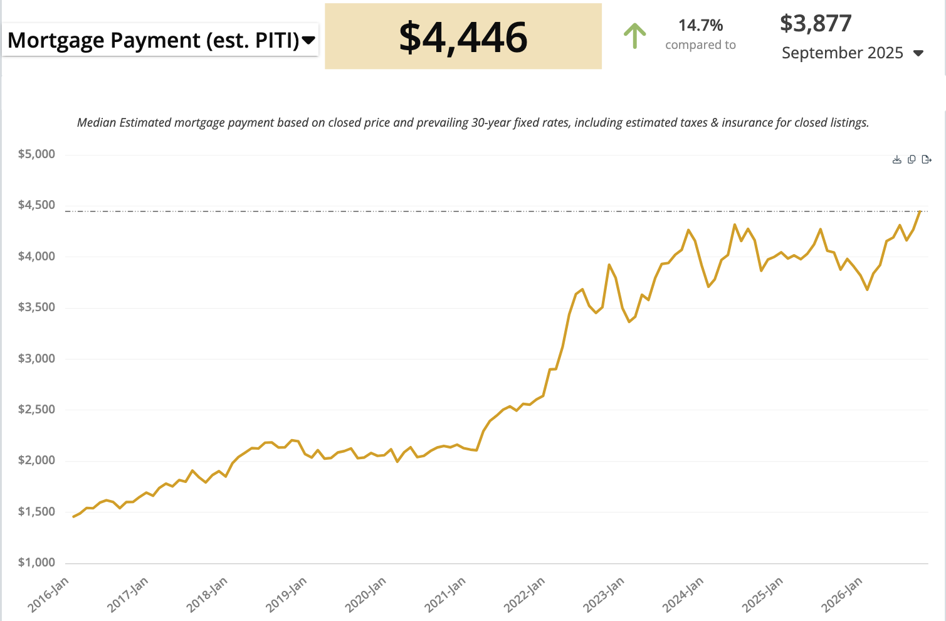Image resolution: width=946 pixels, height=621 pixels.
Task: Click the $1,500 y-axis label
Action: click(x=36, y=511)
